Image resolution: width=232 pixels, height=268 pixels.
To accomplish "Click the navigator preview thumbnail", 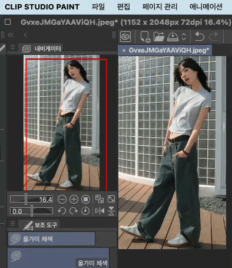I will point(62,123).
